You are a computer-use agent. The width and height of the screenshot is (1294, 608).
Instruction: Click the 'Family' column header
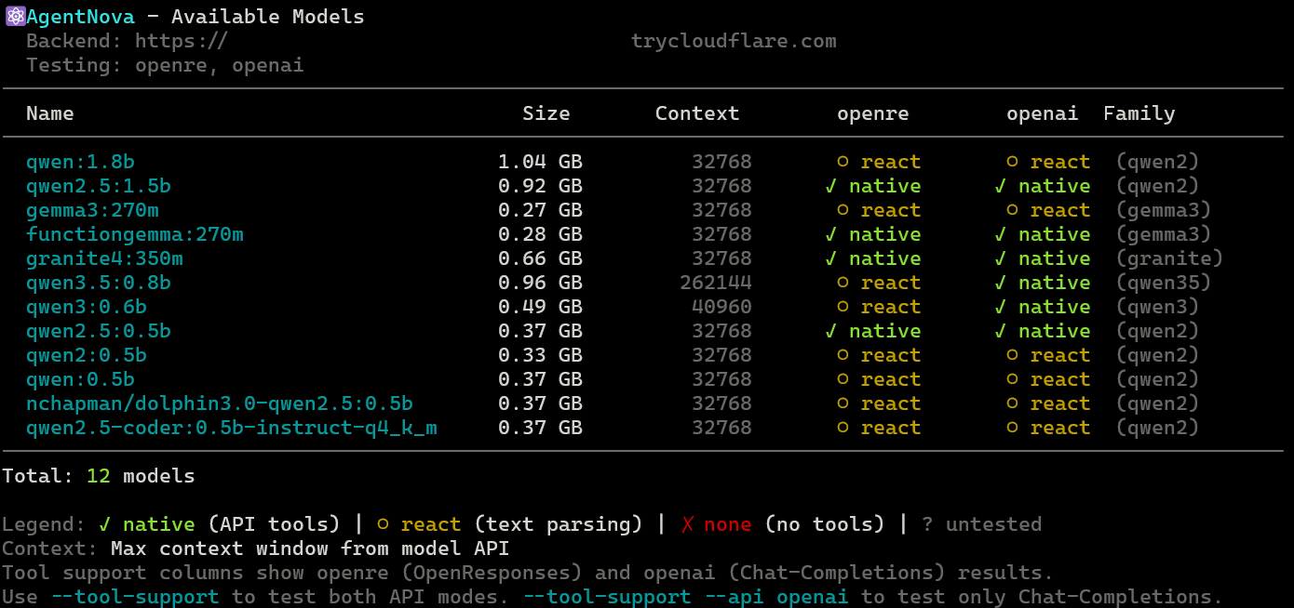pos(1139,113)
